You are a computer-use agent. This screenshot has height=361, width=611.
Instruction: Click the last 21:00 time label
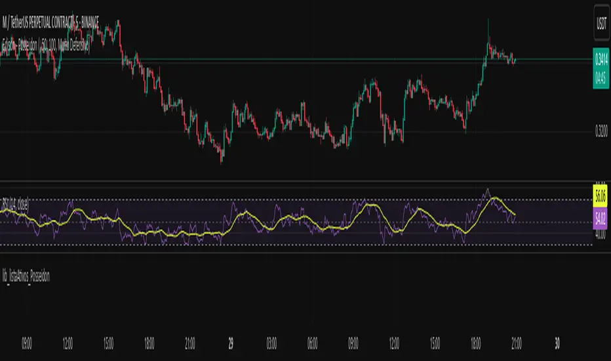point(517,343)
